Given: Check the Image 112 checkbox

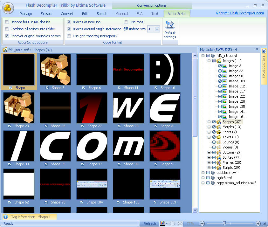Looking at the screenshot, I should pos(220,86).
